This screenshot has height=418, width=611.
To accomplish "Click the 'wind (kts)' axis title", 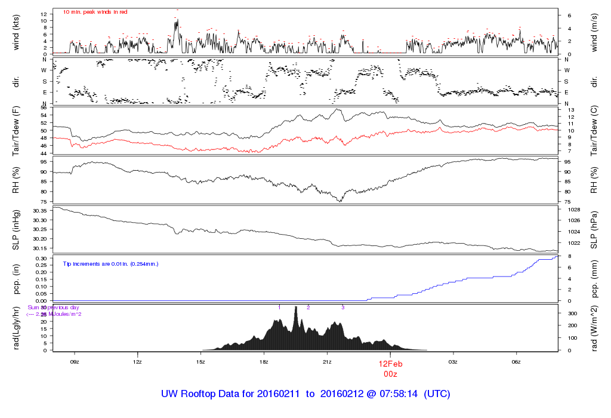I will (x=16, y=32).
